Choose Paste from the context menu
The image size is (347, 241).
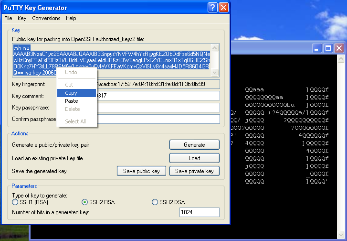point(76,101)
